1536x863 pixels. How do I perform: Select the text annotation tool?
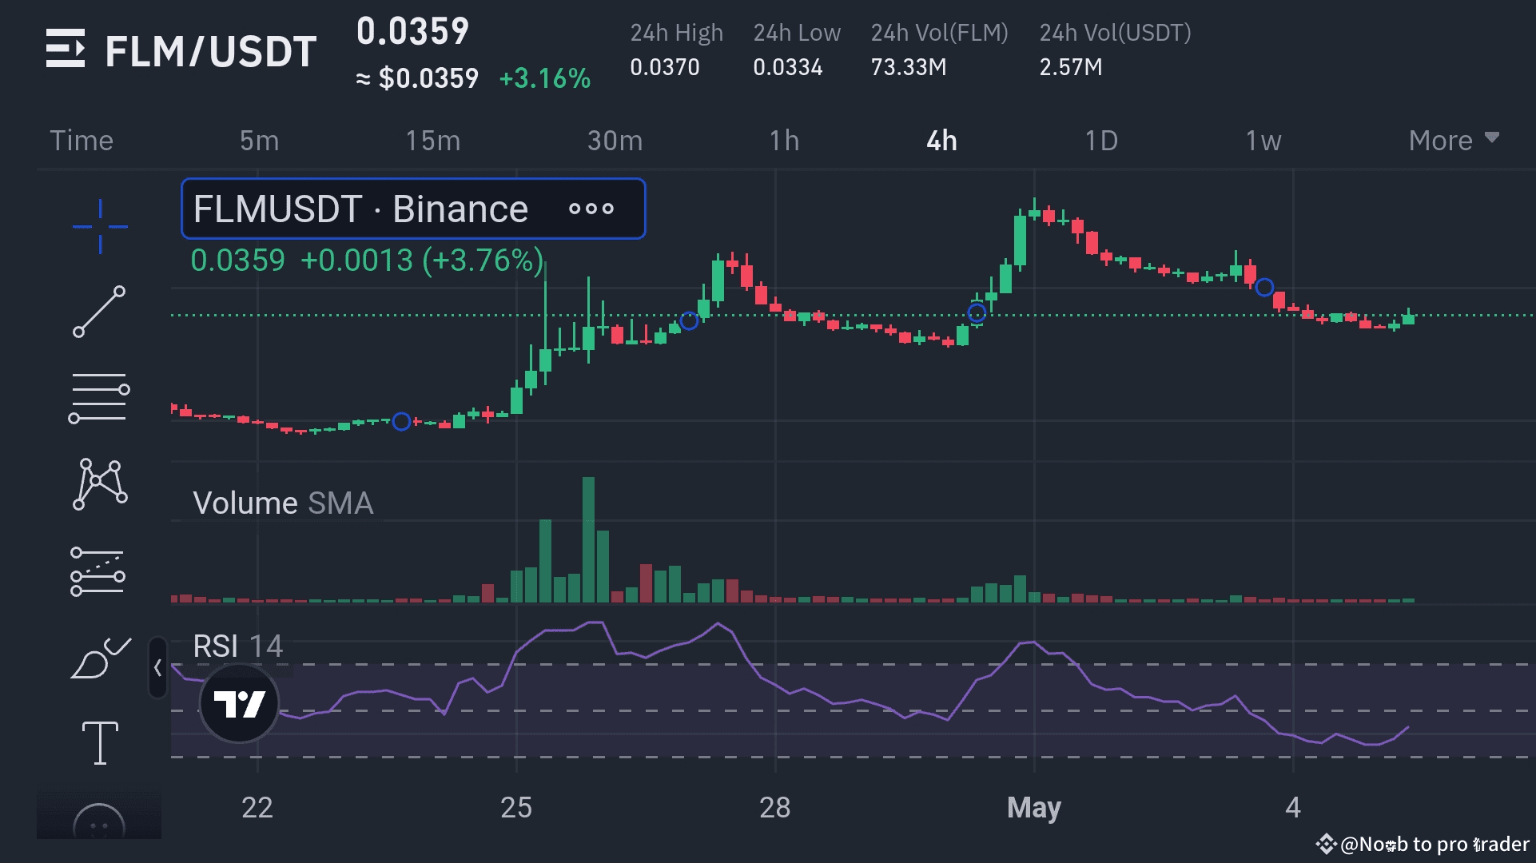coord(100,742)
